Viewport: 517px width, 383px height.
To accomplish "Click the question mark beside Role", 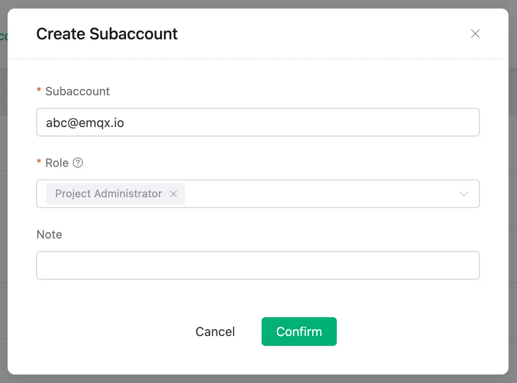I will click(x=78, y=163).
